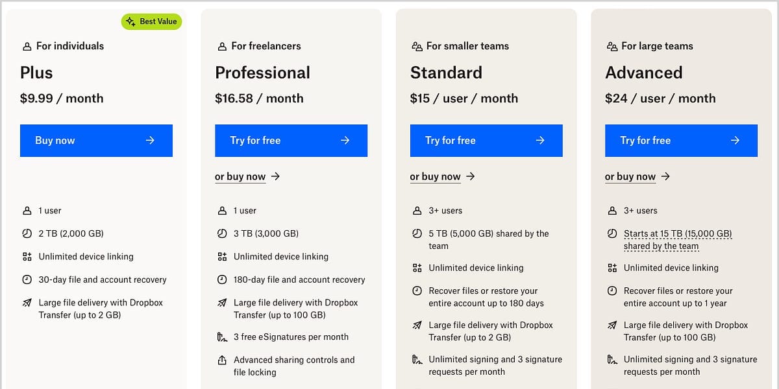The height and width of the screenshot is (389, 779).
Task: Click the Buy now button for Plus
Action: point(96,141)
